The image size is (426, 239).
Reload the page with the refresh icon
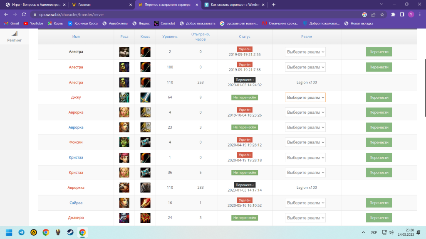click(x=24, y=14)
